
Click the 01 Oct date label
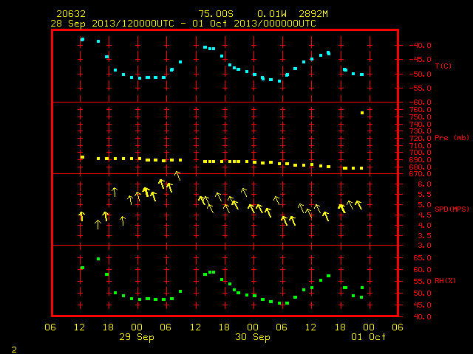[x=368, y=337]
